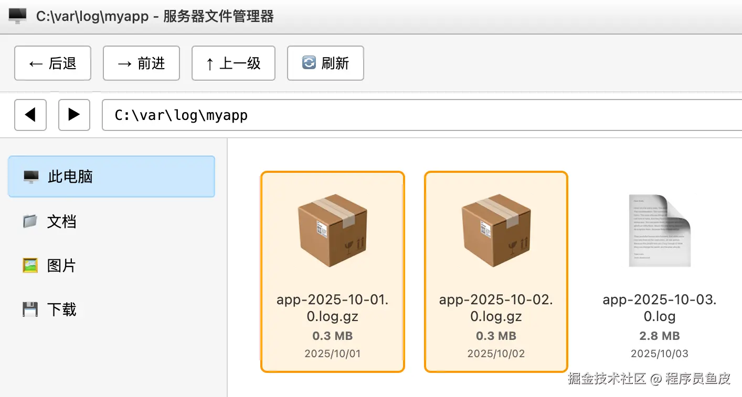Click the folder icon beside 文档
Screen dimensions: 742x397
click(30, 222)
